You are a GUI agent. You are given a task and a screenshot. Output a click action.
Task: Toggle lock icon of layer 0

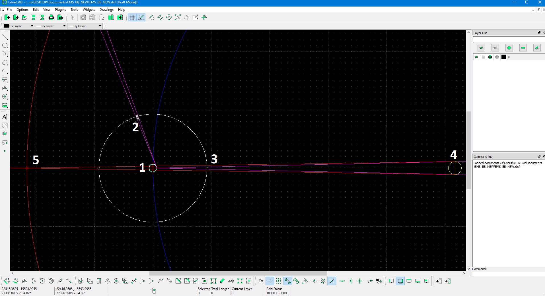coord(483,57)
